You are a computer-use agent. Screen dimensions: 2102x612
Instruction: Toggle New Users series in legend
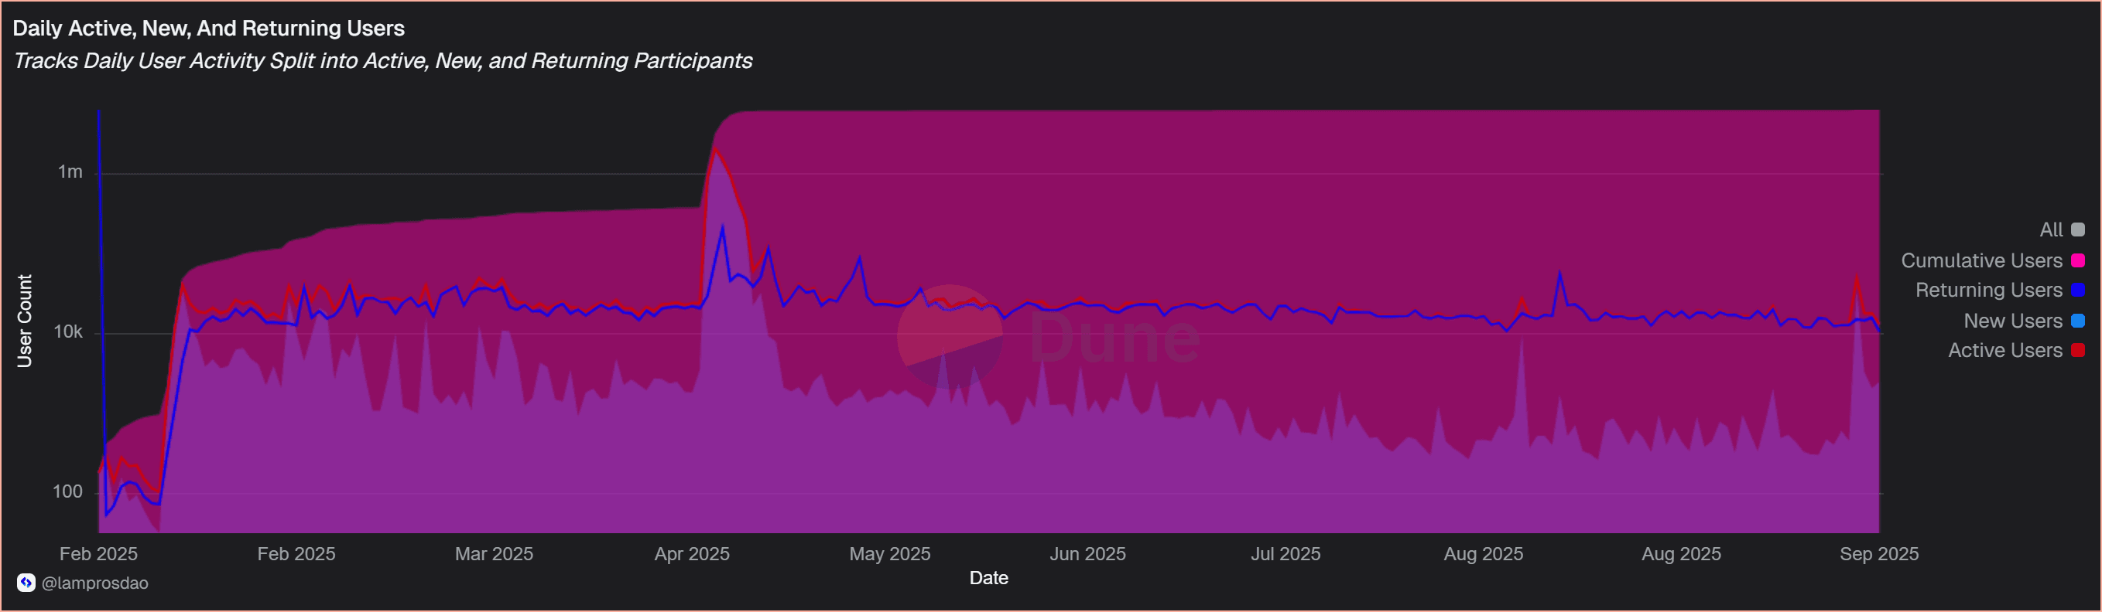(2024, 321)
